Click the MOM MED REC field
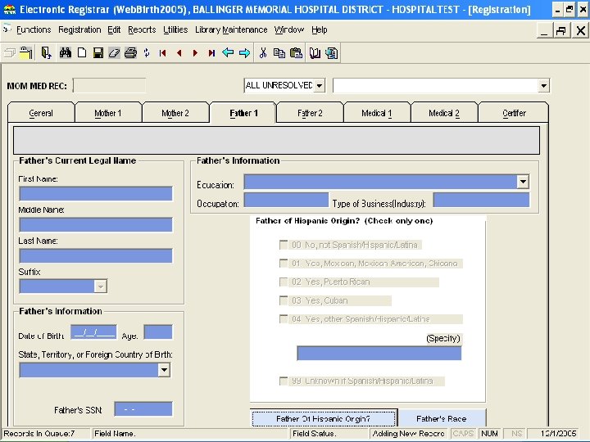Screen dimensions: 590x442 click(110, 86)
